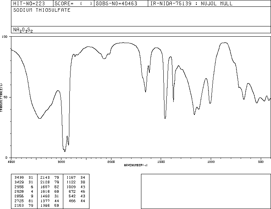Screen dimensions: 271x209
Task: Click the '500' wavenumber axis label
Action: pos(261,162)
